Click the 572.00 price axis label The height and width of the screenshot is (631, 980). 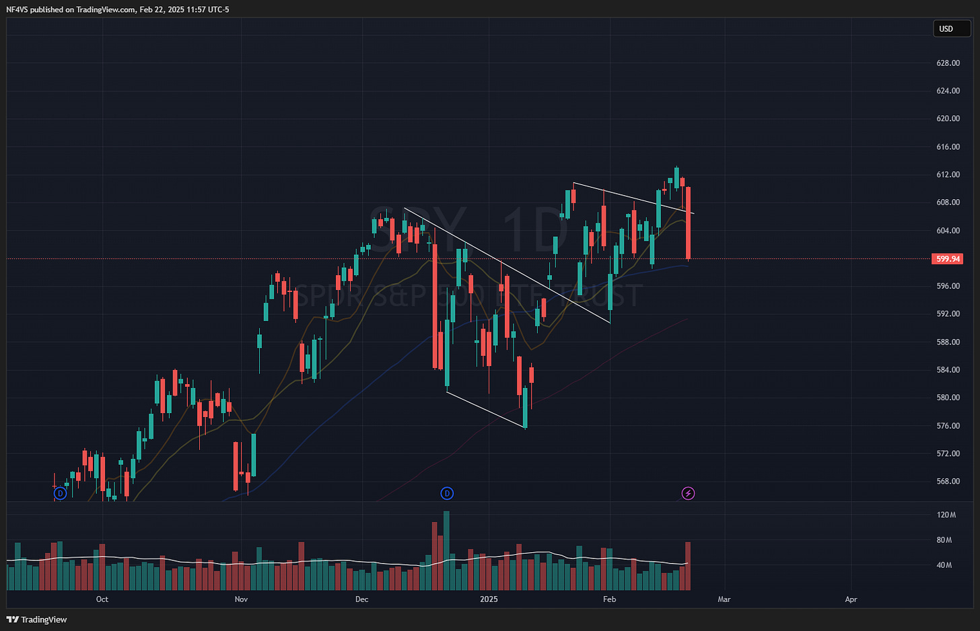click(x=948, y=453)
